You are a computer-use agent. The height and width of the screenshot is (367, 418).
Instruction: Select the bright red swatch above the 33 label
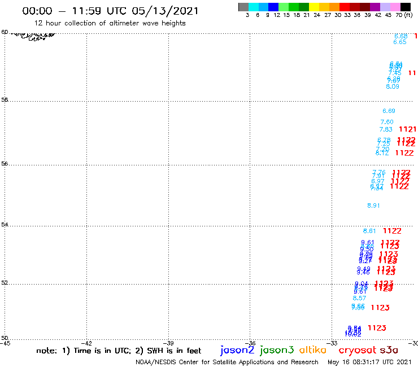(x=345, y=7)
